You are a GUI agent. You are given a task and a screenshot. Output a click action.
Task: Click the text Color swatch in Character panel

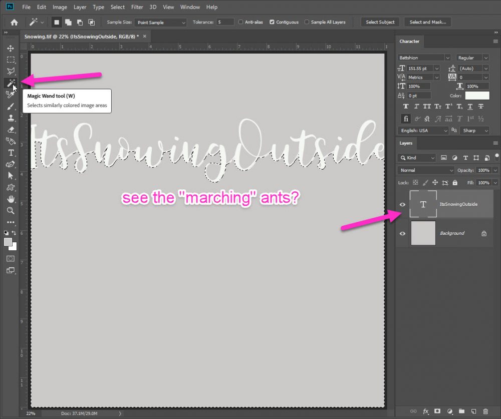[476, 96]
